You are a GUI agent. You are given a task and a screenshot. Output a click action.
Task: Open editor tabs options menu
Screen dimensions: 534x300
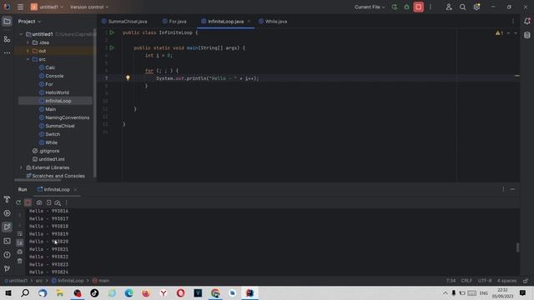pyautogui.click(x=513, y=22)
